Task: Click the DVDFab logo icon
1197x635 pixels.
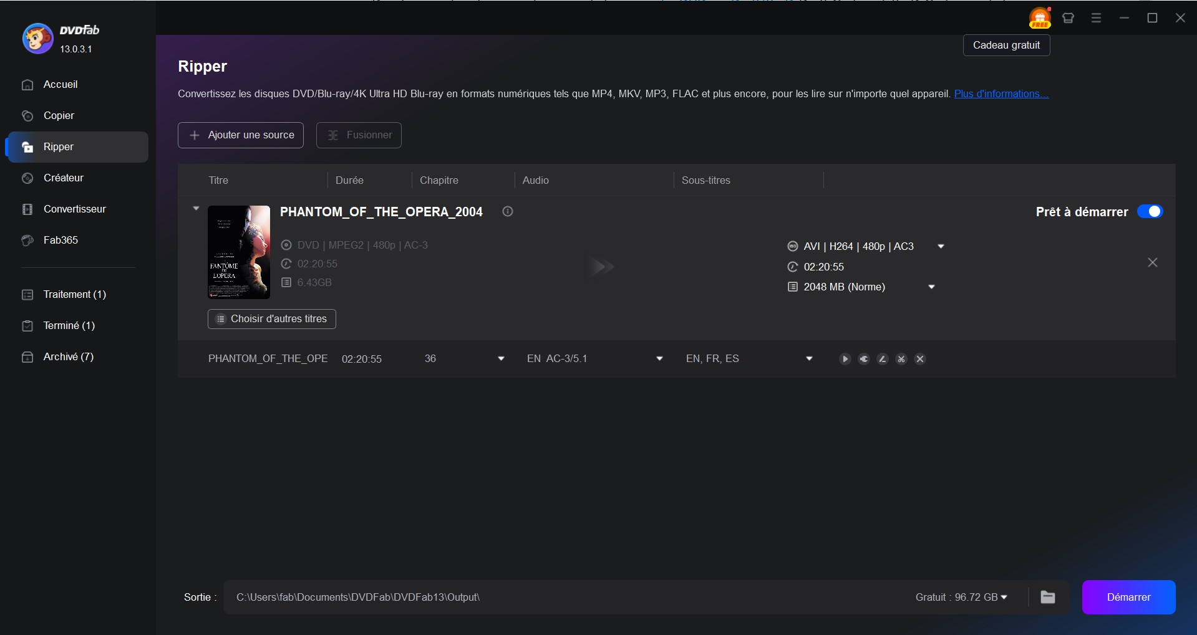Action: 37,39
